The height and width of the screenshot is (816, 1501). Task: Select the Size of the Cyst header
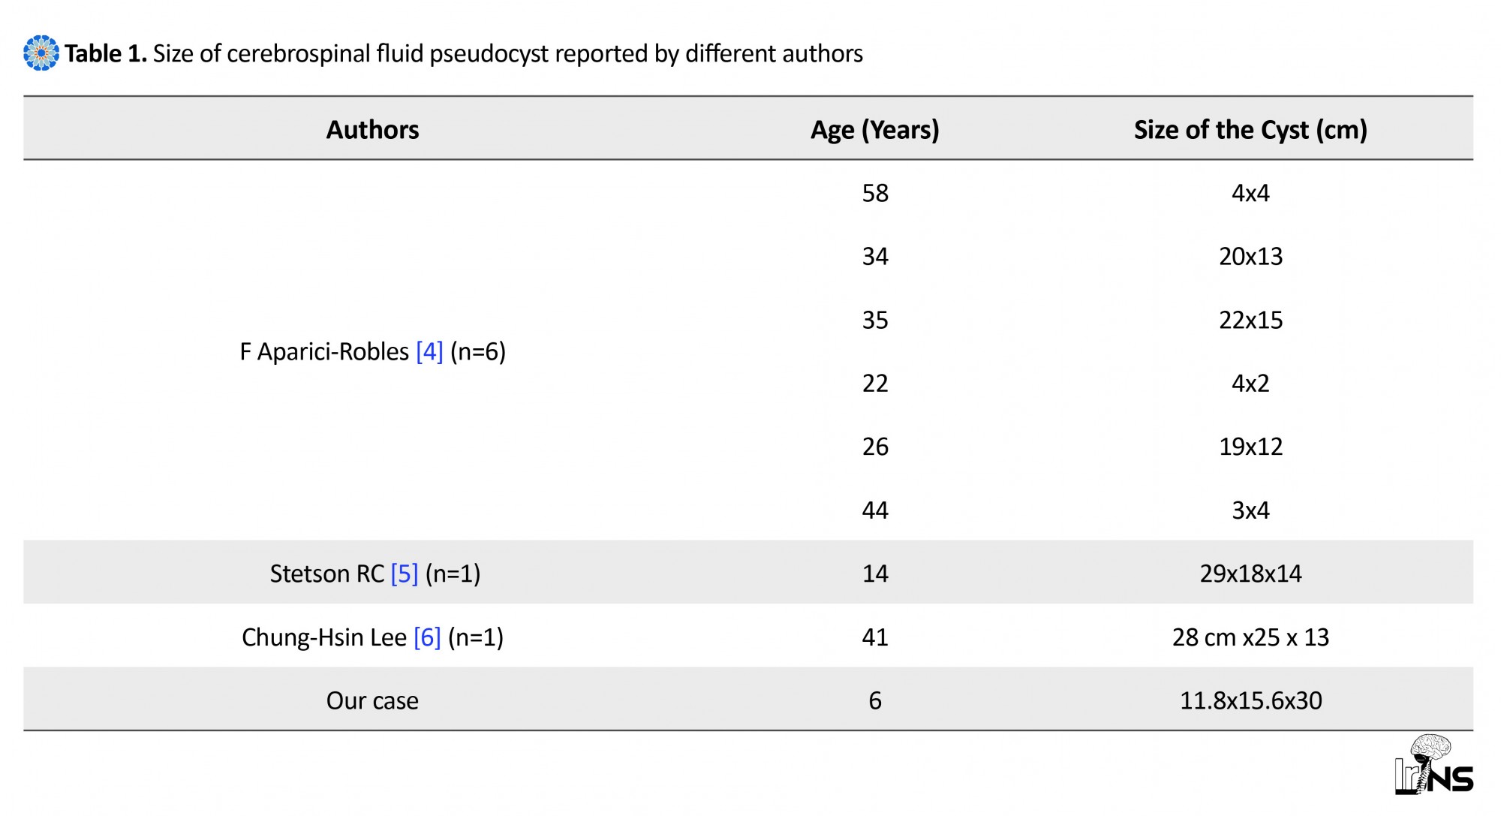1250,130
